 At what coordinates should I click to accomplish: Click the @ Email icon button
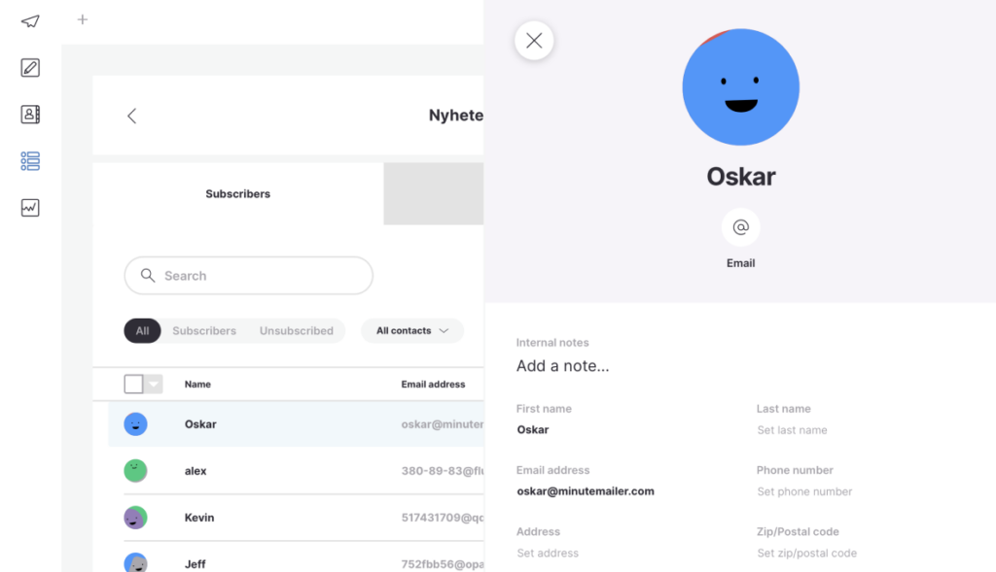(x=740, y=227)
